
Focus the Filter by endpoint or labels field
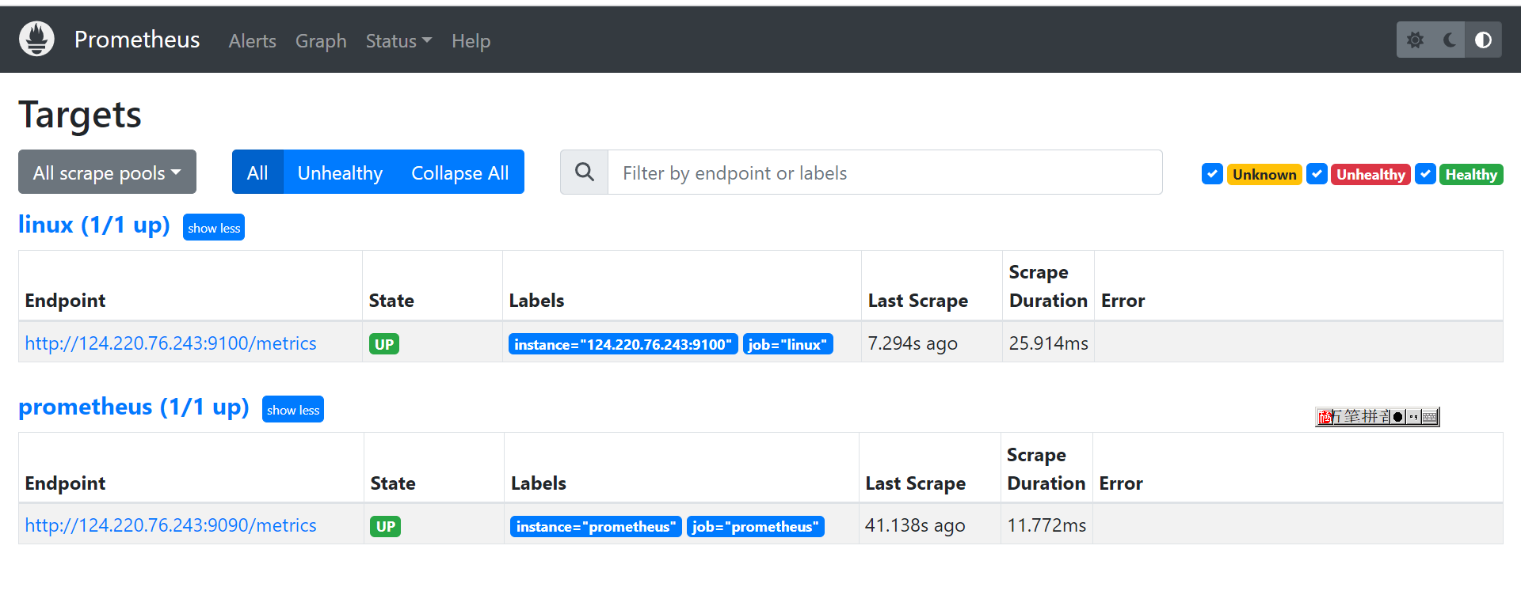pos(885,172)
